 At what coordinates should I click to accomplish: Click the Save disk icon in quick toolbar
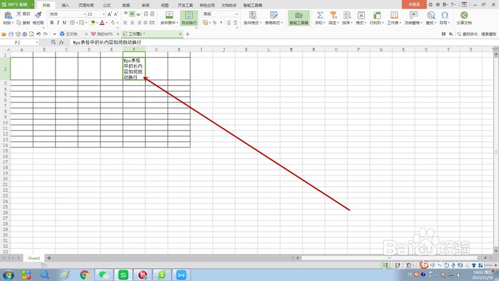tap(11, 34)
